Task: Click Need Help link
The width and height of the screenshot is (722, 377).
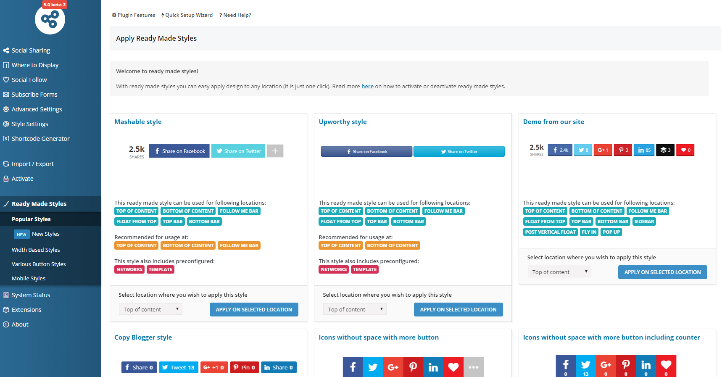Action: (x=235, y=15)
